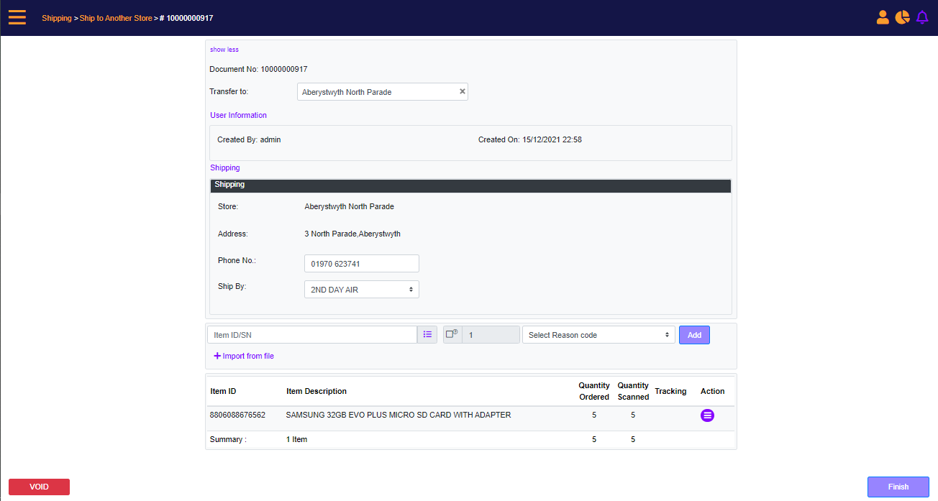Click the Phone No. input field
This screenshot has height=501, width=938.
tap(362, 264)
